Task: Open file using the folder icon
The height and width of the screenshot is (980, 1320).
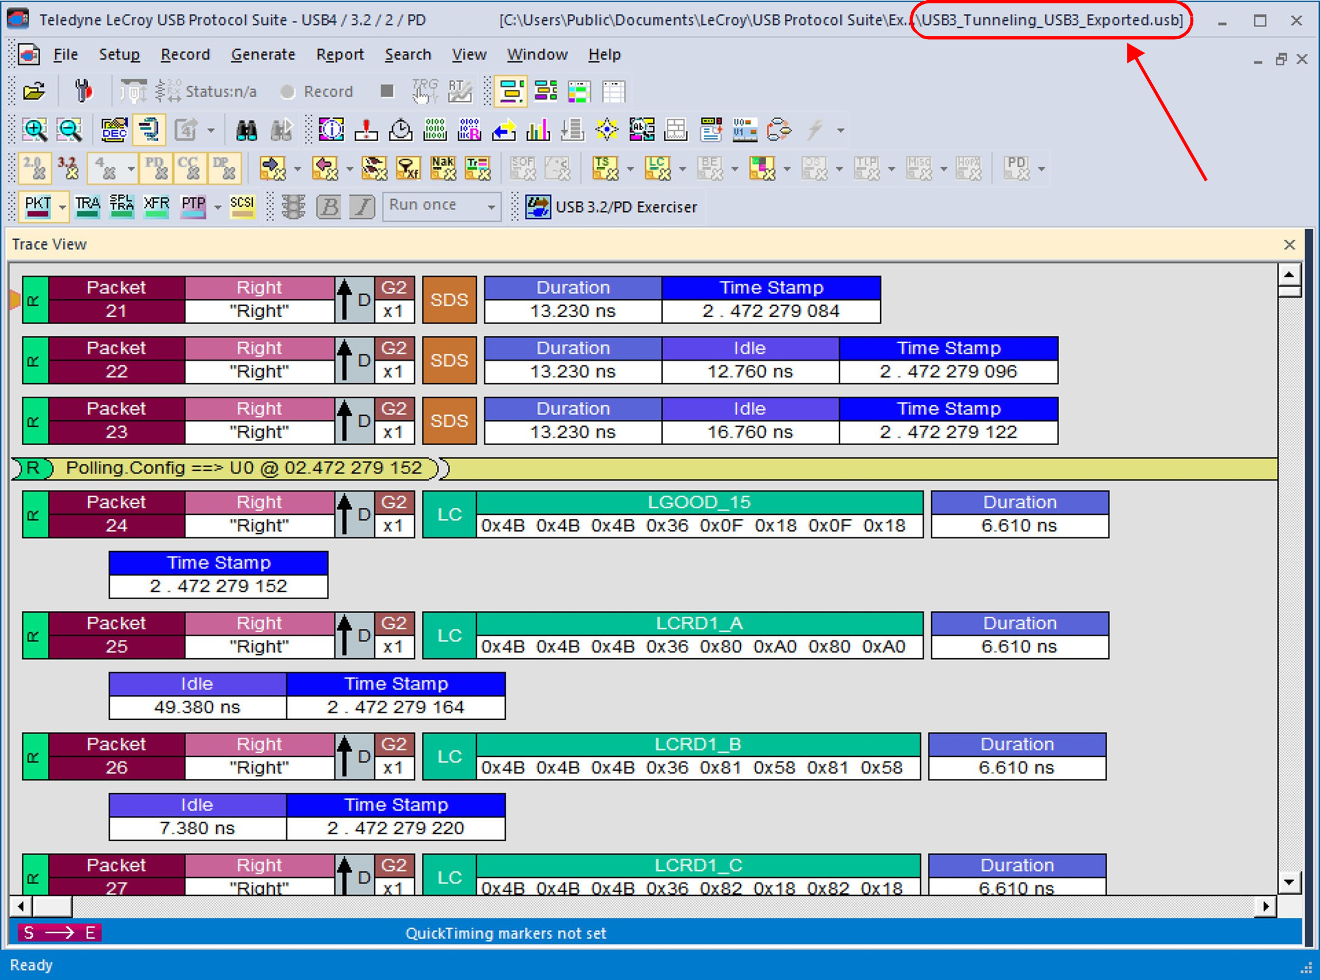Action: pyautogui.click(x=35, y=92)
